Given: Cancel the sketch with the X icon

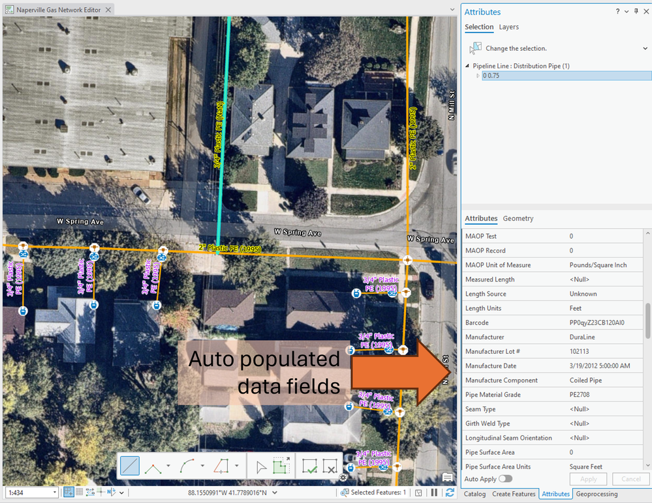Looking at the screenshot, I should point(330,467).
